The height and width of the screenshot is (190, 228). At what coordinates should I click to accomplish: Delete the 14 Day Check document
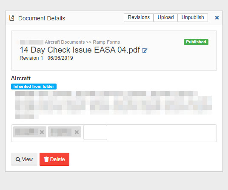[x=54, y=159]
